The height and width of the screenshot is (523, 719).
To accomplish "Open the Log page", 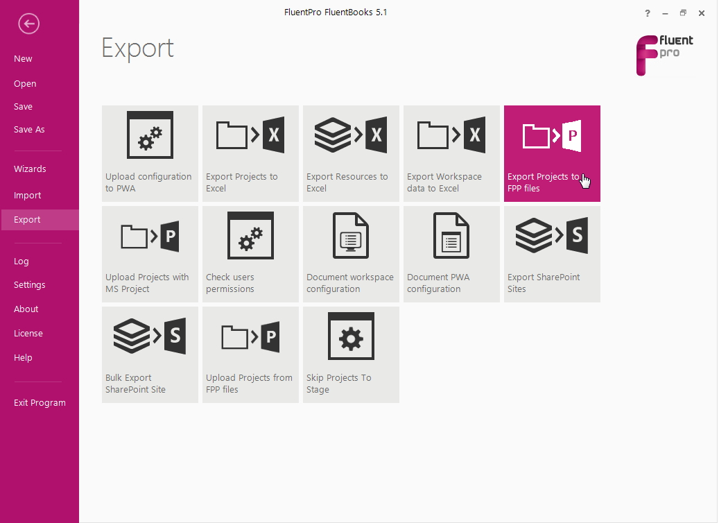I will pyautogui.click(x=21, y=261).
